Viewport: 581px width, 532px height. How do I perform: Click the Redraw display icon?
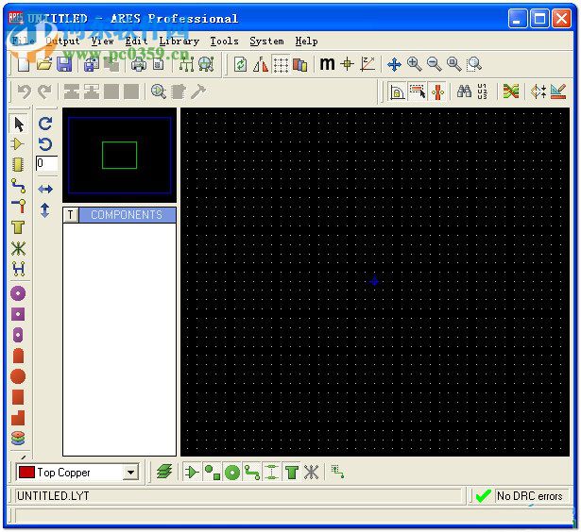[x=241, y=64]
